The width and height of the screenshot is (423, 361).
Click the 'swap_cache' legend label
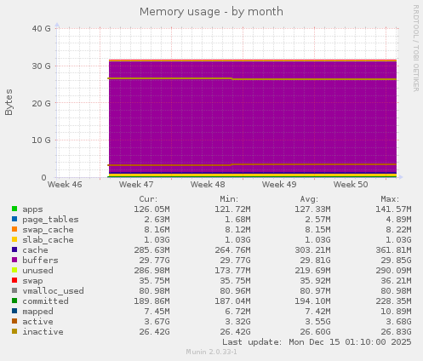48,230
